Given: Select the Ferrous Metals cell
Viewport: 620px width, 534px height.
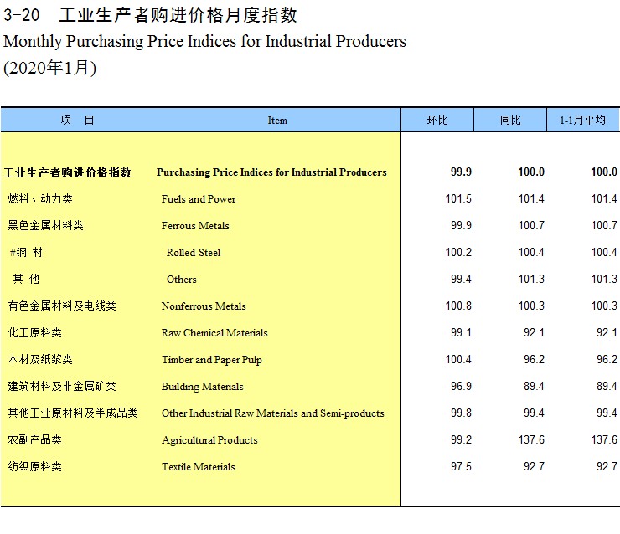Looking at the screenshot, I should coord(195,225).
